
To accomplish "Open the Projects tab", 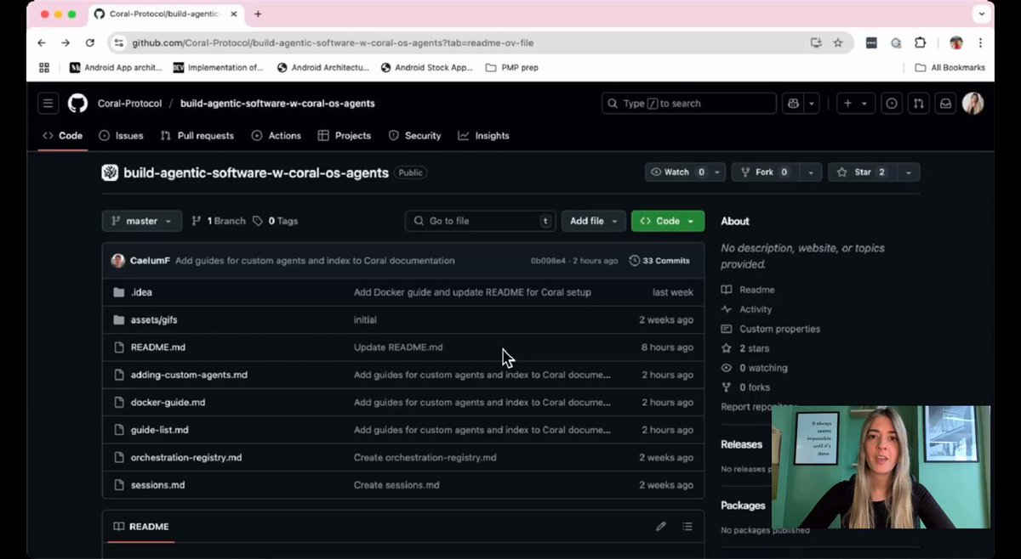I will tap(344, 136).
